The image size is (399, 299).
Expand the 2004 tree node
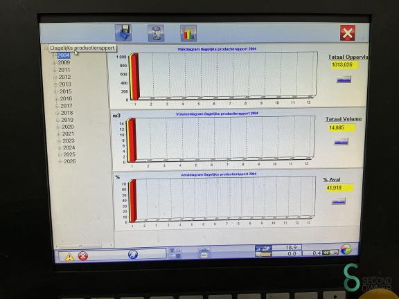pyautogui.click(x=54, y=55)
